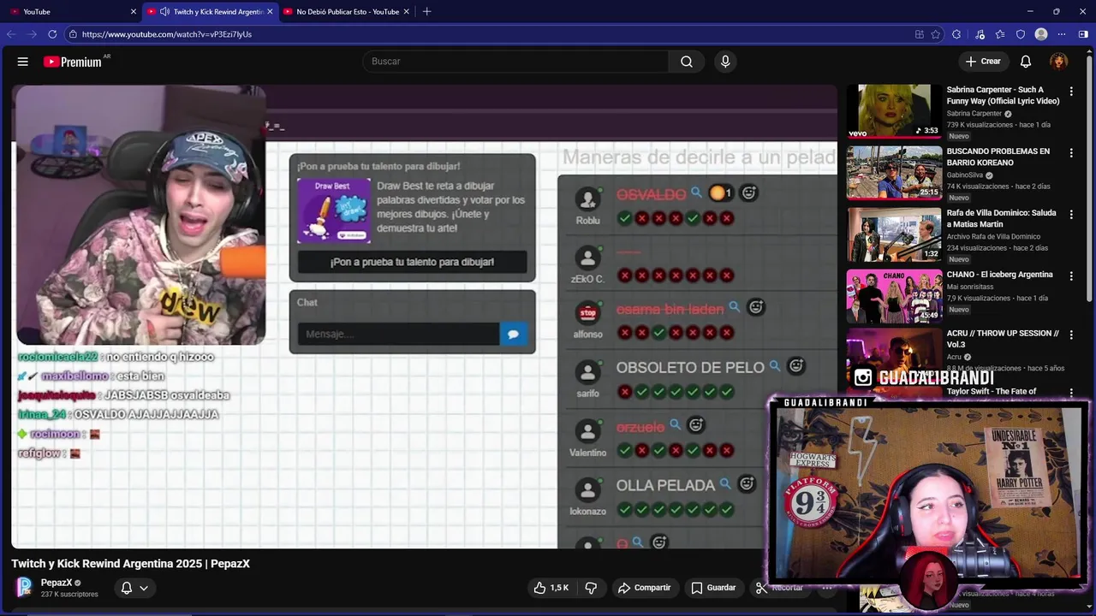The image size is (1096, 616).
Task: Open Rafa de Villa Dominico thumbnail
Action: [x=894, y=234]
